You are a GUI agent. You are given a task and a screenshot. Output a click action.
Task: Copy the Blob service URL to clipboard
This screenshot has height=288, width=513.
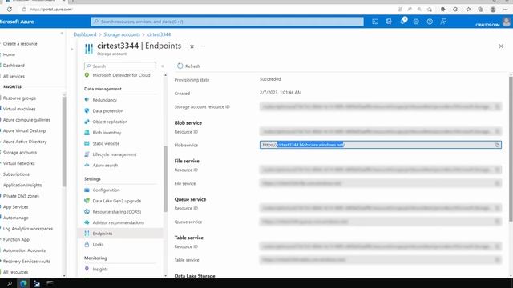click(497, 145)
